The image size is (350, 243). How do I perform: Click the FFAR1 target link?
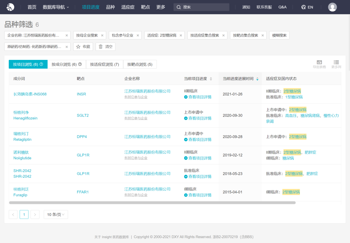click(x=83, y=192)
